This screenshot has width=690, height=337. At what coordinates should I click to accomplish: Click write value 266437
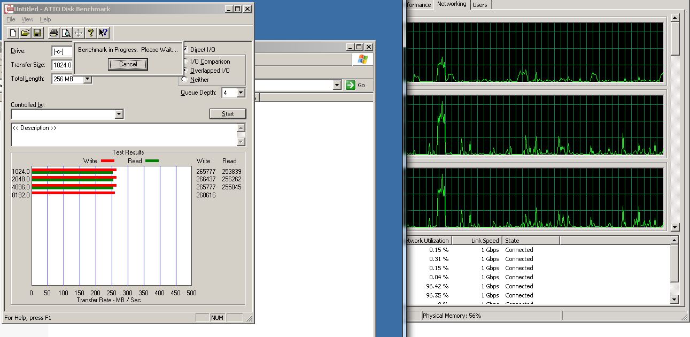[x=206, y=179]
